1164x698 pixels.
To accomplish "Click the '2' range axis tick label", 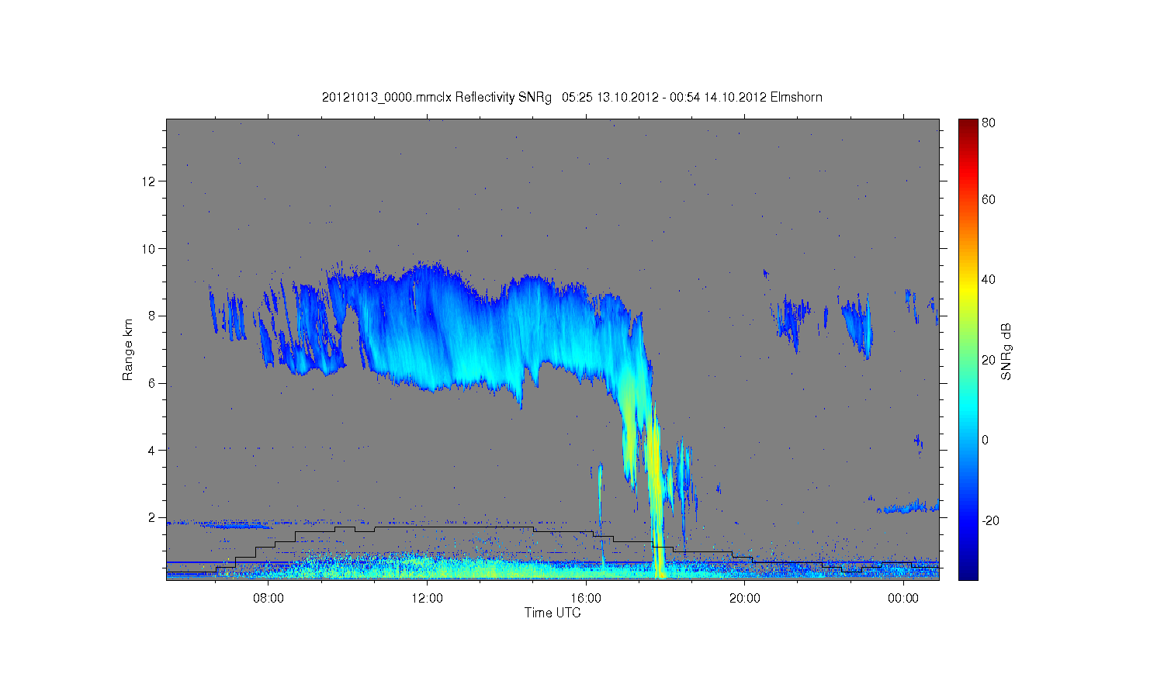I will coord(153,517).
